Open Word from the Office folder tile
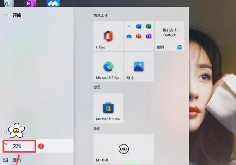The image size is (236, 165). point(138,26)
